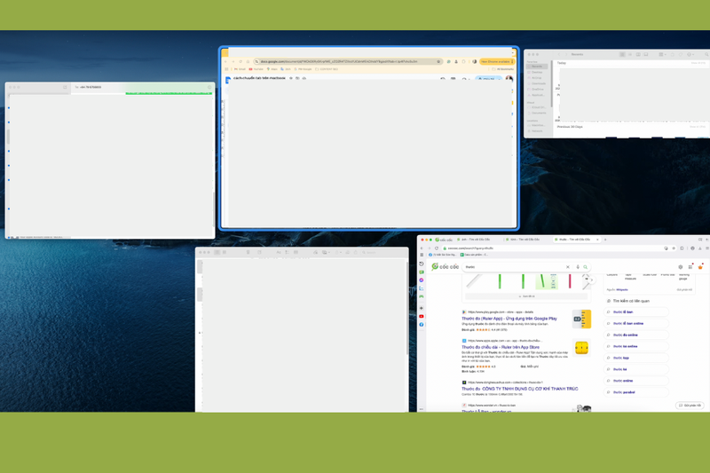The height and width of the screenshot is (473, 710).
Task: Focus the Chrome docs.google.com address bar
Action: pos(348,61)
